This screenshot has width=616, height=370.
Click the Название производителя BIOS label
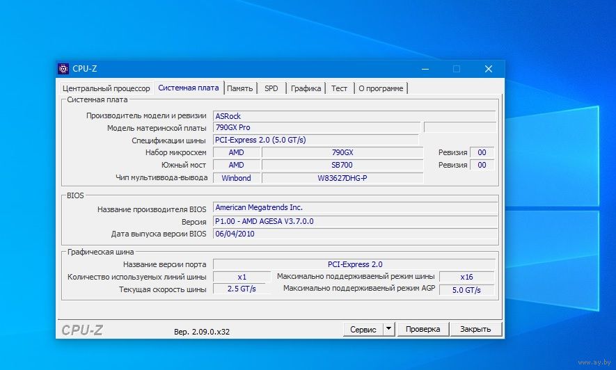coord(152,209)
